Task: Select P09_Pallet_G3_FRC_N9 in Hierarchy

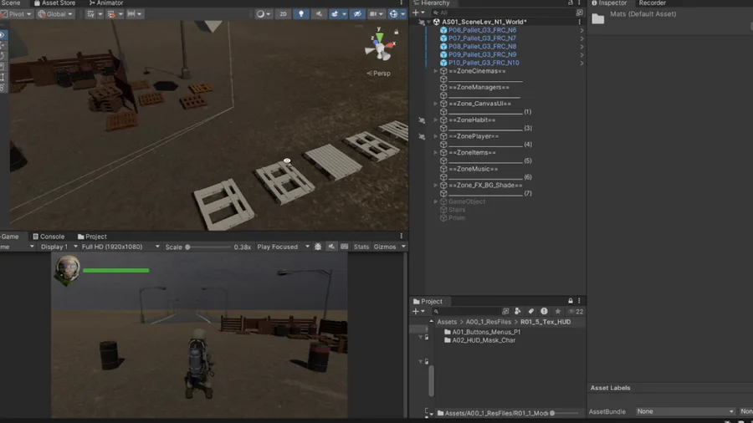Action: (x=482, y=54)
